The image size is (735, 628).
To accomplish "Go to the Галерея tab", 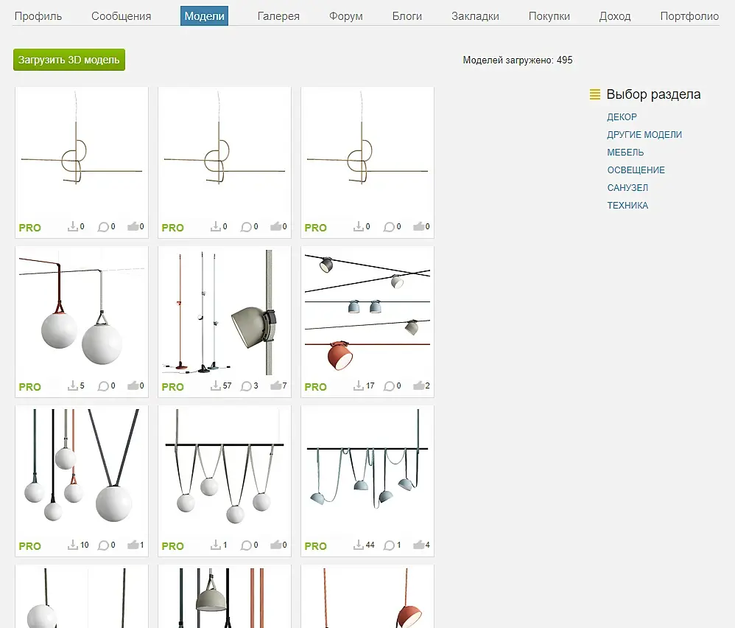I will click(278, 16).
